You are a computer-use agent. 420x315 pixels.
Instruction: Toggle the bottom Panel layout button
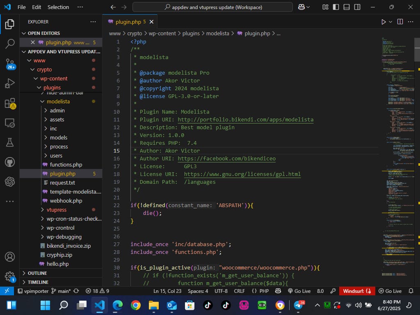(347, 7)
